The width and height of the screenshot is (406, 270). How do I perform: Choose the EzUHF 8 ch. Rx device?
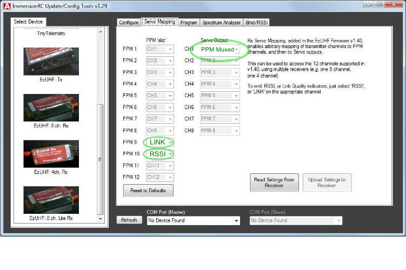[51, 107]
